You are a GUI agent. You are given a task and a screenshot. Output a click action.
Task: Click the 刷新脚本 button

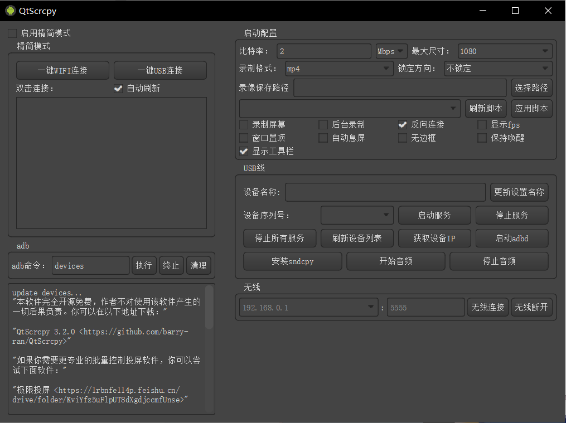486,108
